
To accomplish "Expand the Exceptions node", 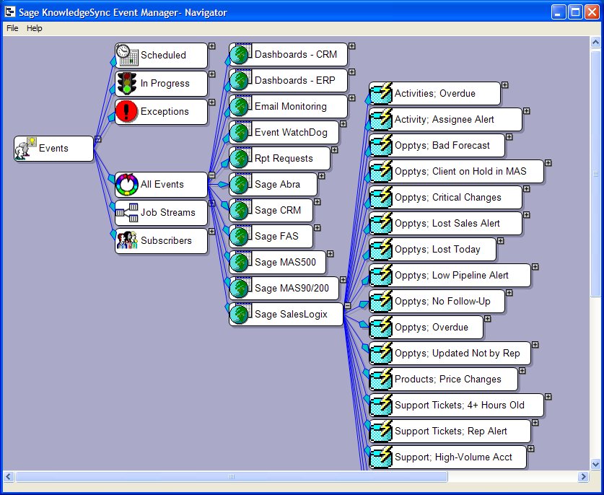I will (212, 102).
